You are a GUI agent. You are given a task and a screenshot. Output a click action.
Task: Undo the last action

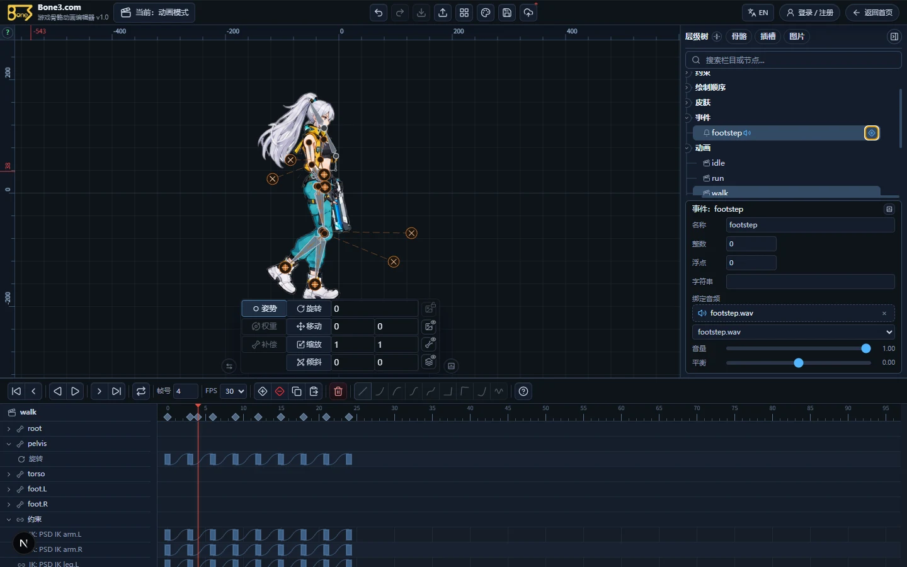click(x=379, y=13)
